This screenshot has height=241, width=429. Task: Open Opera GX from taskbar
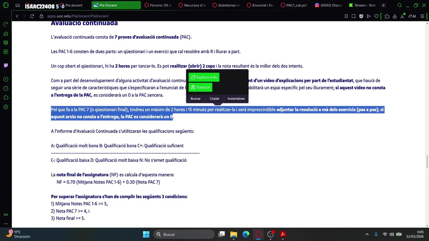click(258, 234)
